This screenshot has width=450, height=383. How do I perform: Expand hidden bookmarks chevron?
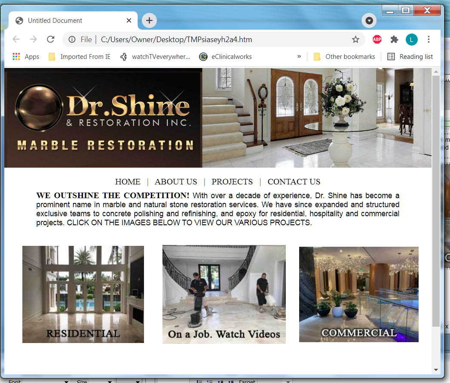tap(299, 57)
